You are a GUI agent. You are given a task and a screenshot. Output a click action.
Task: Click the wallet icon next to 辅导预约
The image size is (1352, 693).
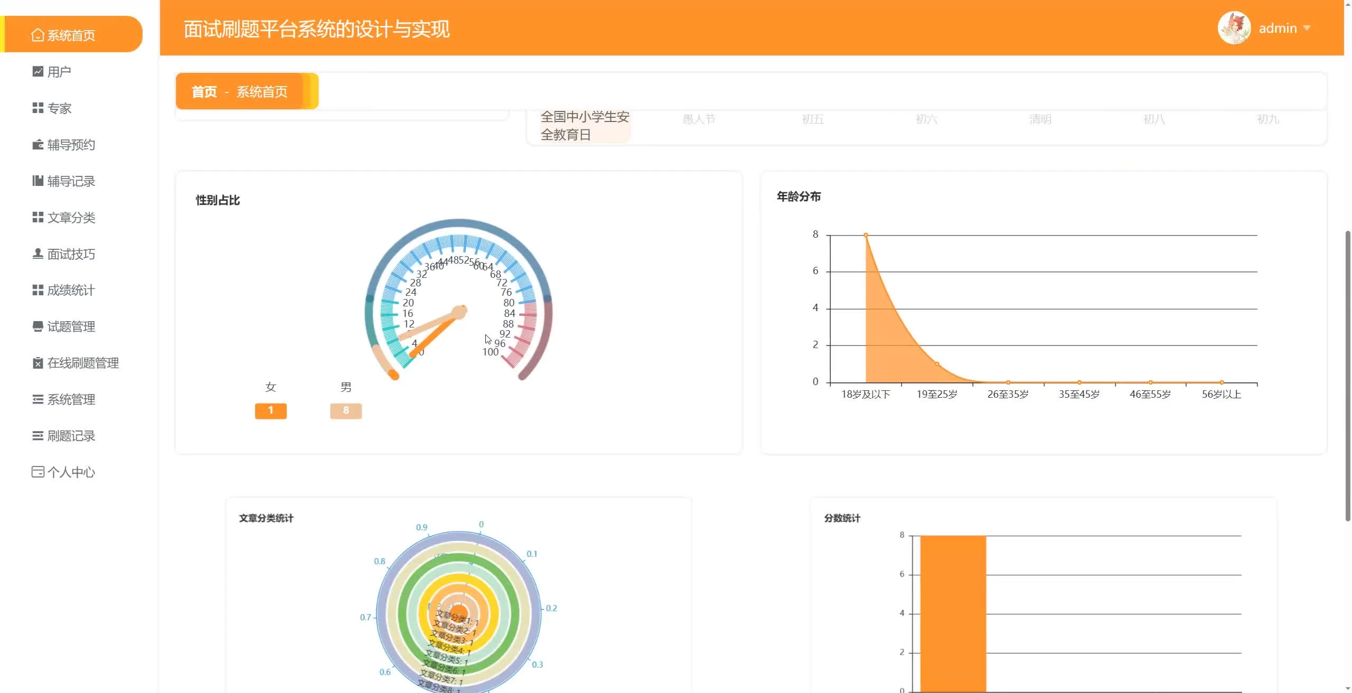coord(37,144)
